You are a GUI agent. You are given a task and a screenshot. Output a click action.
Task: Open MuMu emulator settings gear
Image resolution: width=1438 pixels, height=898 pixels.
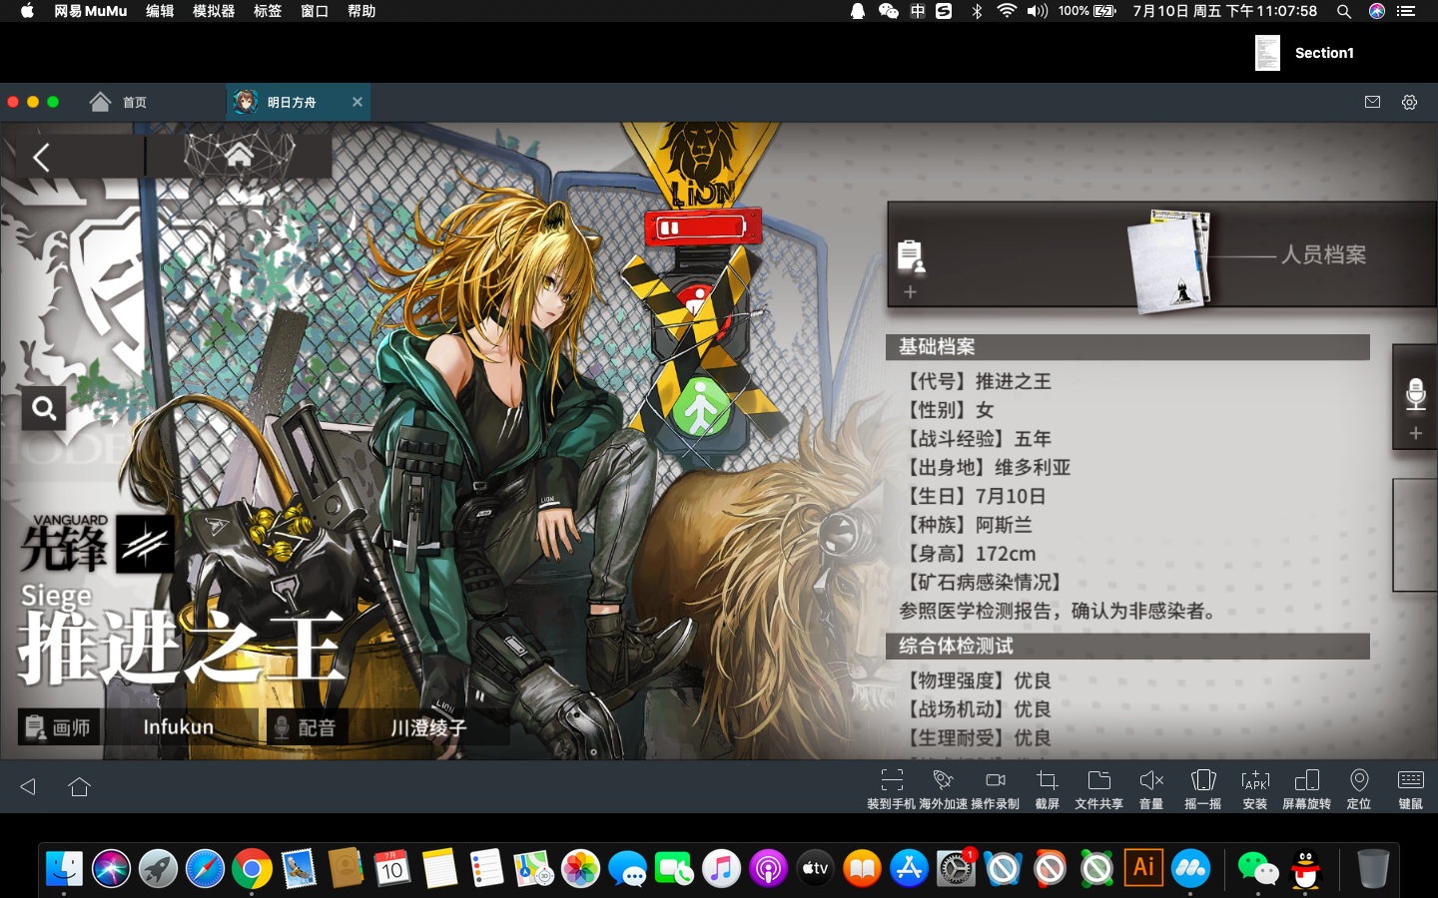coord(1409,102)
